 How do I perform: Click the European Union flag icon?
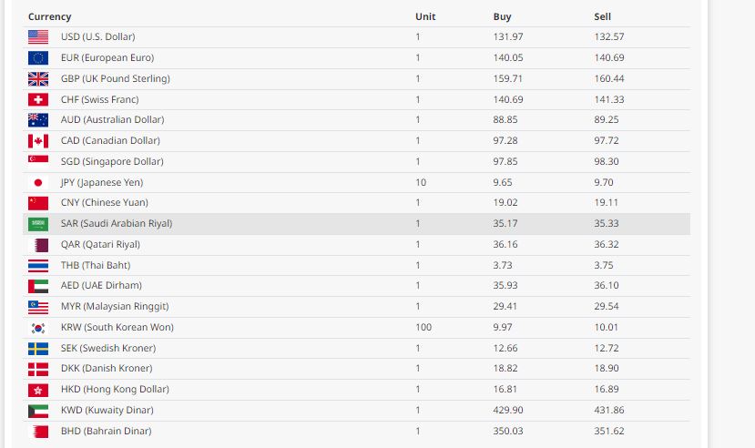[38, 57]
